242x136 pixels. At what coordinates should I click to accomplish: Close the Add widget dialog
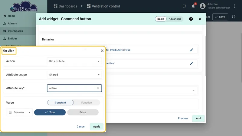pyautogui.click(x=200, y=19)
